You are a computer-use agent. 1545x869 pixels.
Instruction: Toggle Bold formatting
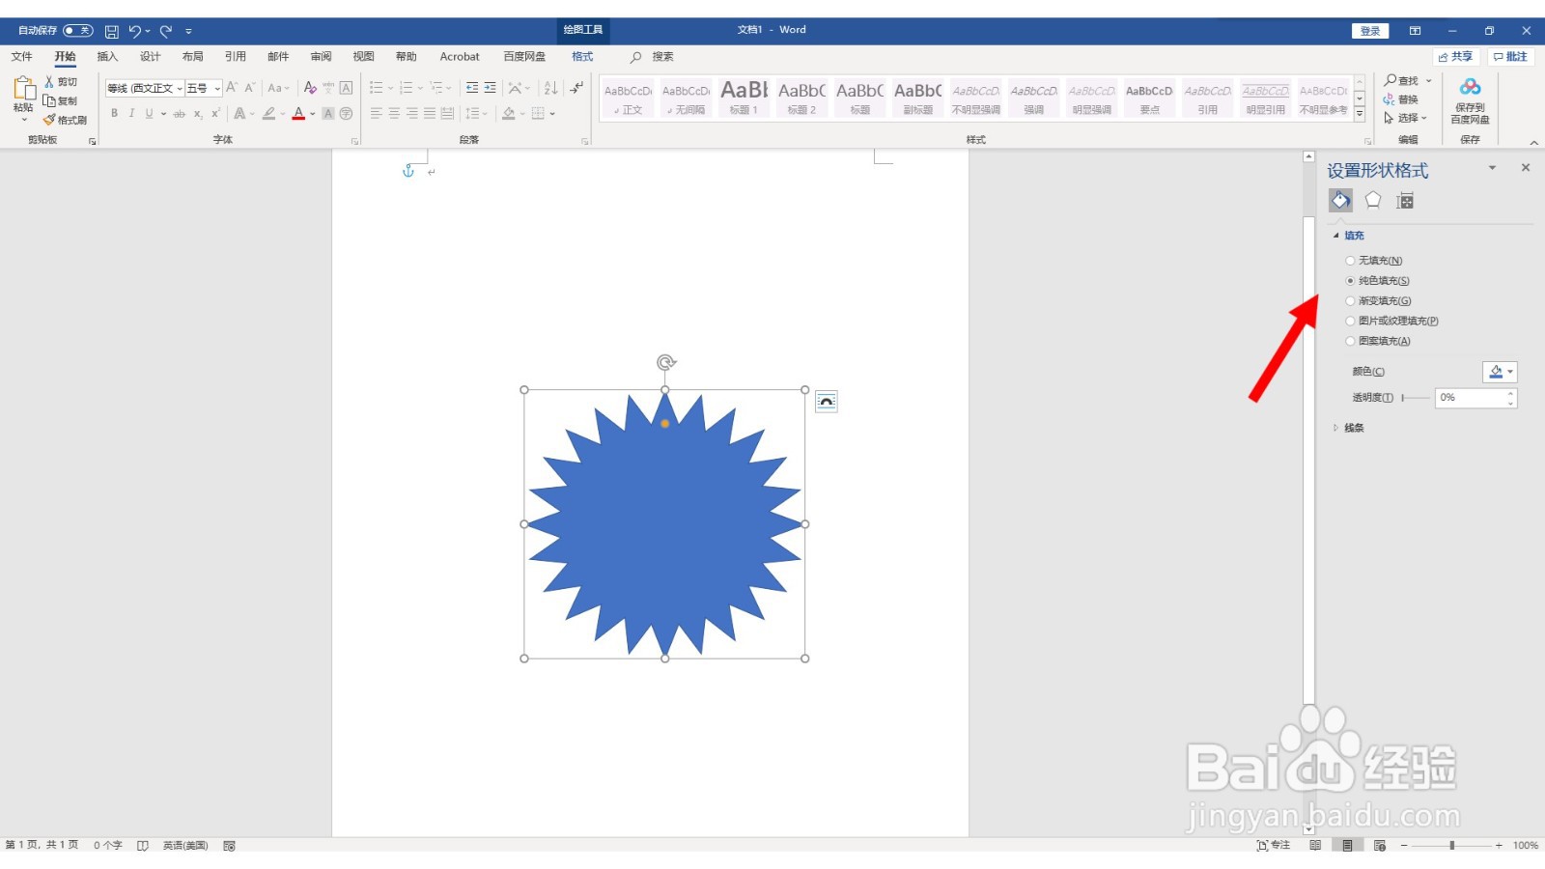coord(114,114)
